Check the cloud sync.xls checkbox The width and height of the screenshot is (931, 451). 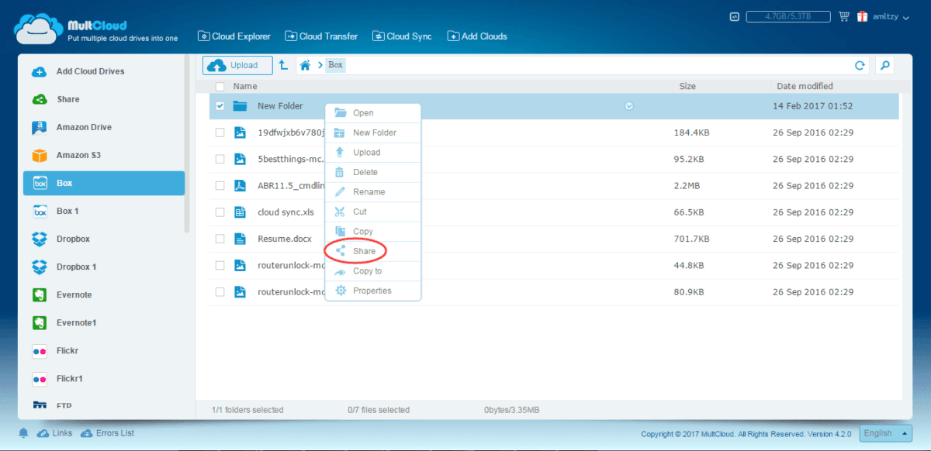(220, 212)
